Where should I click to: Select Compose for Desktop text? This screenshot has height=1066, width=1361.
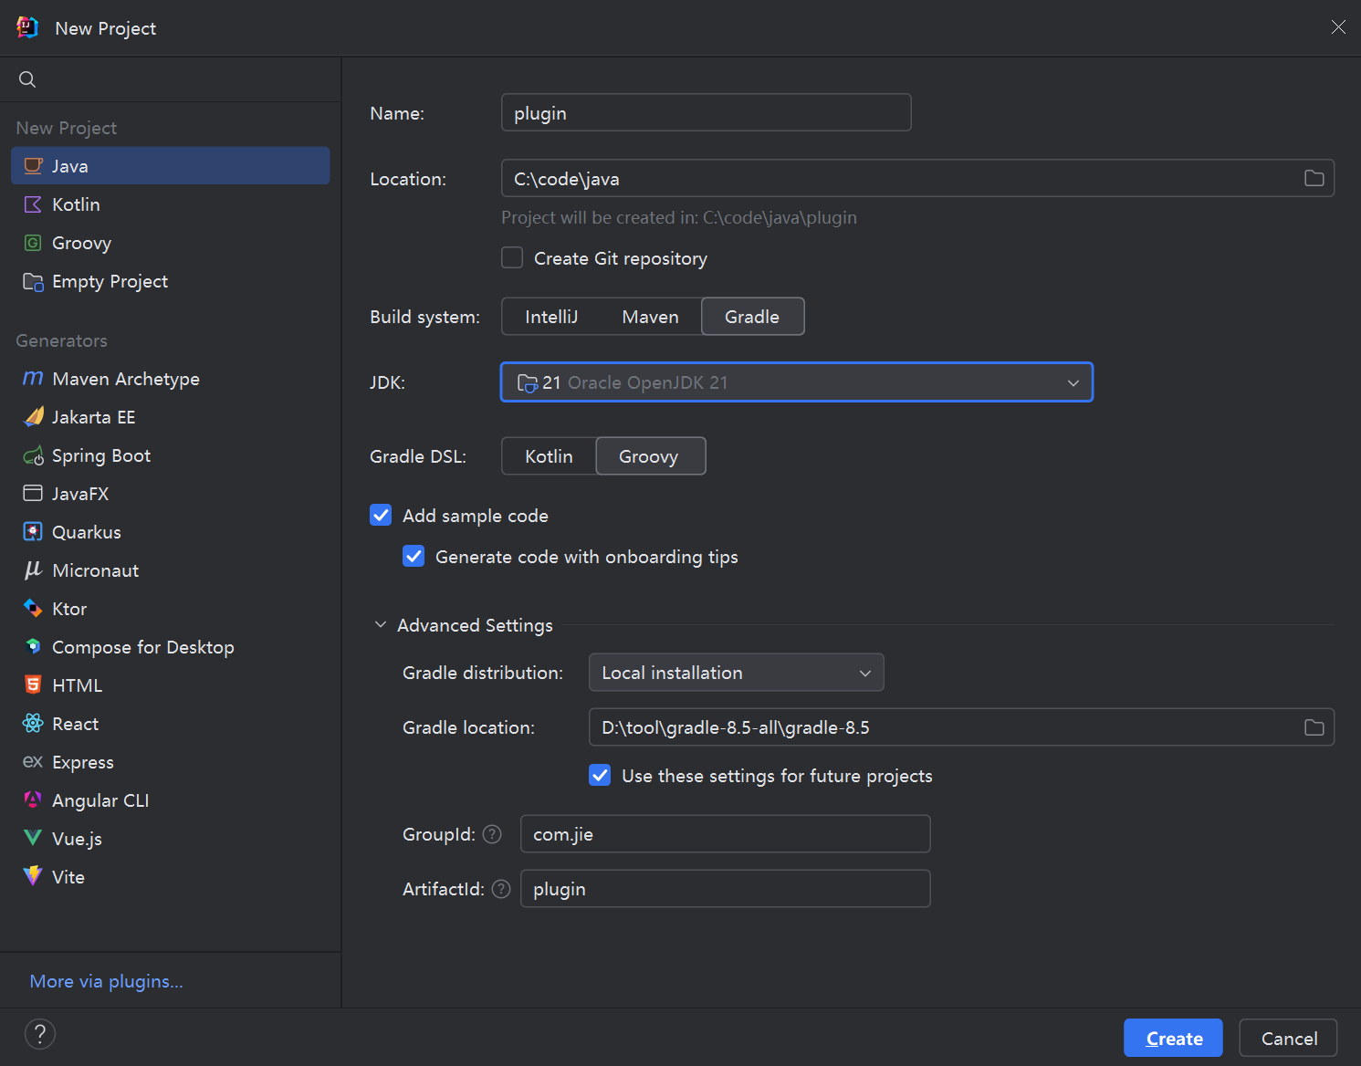point(143,647)
